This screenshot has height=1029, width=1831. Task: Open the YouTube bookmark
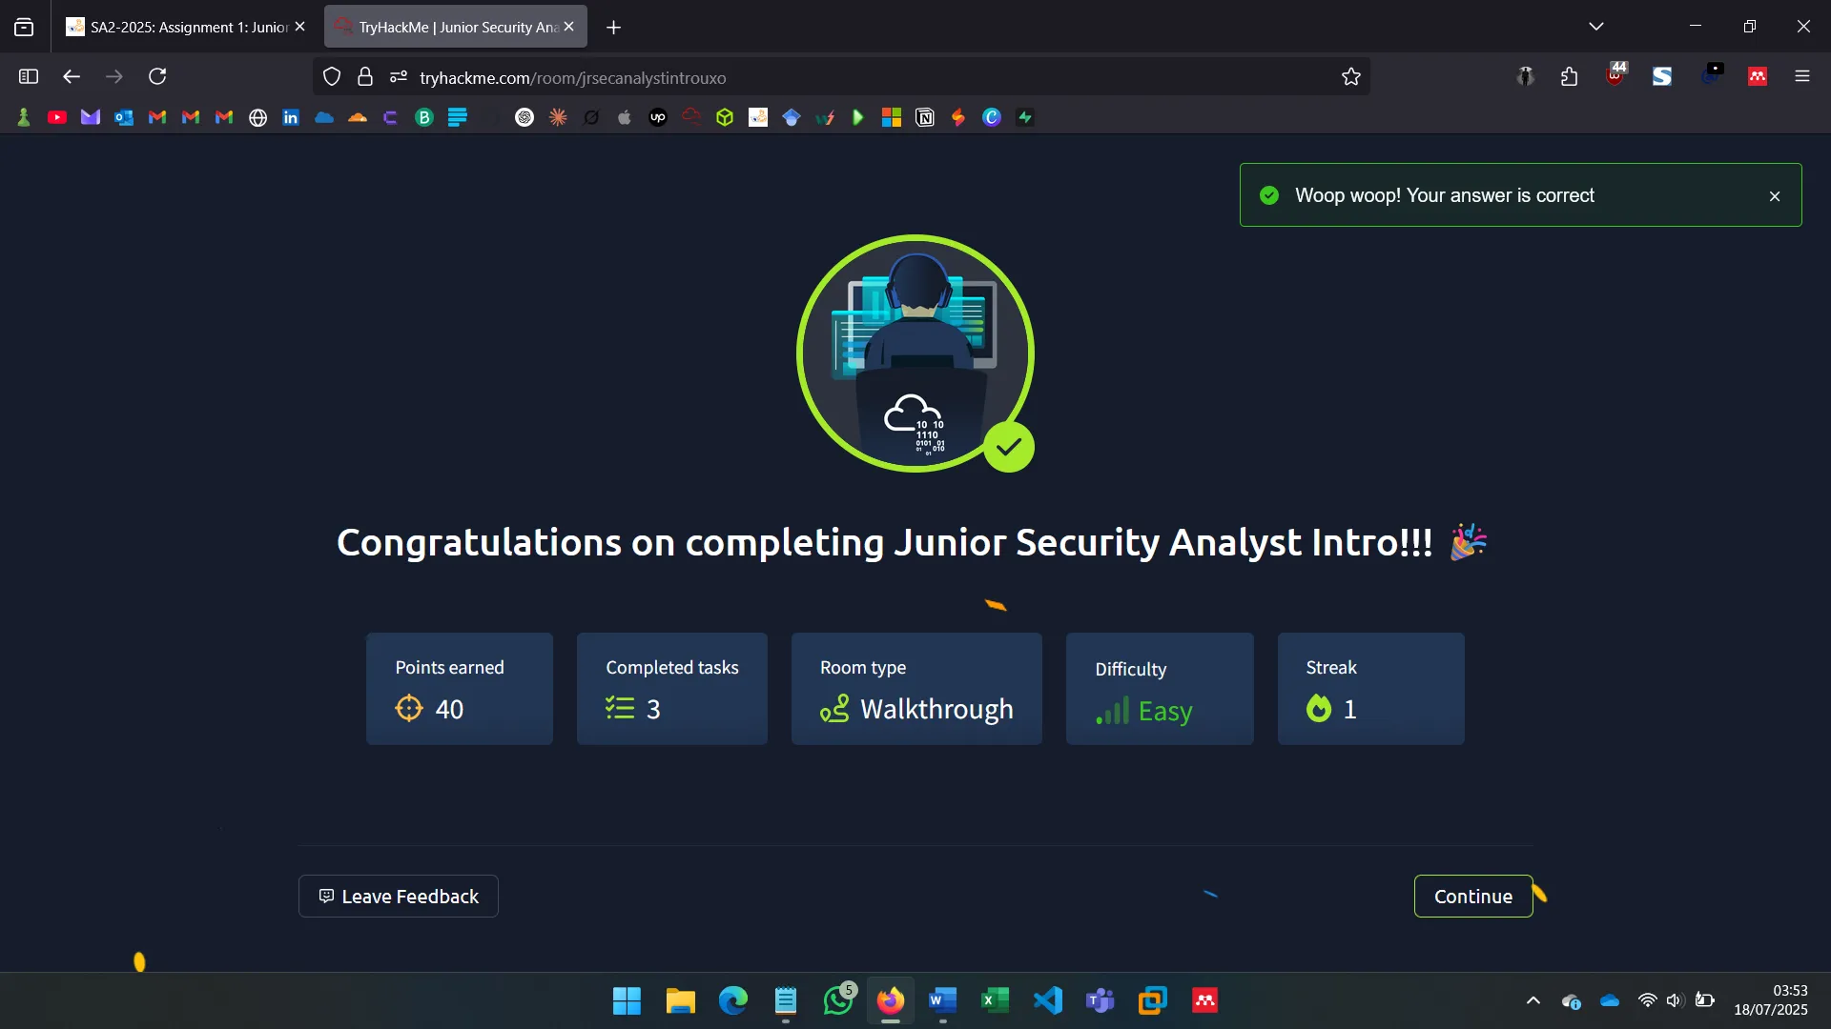tap(56, 116)
